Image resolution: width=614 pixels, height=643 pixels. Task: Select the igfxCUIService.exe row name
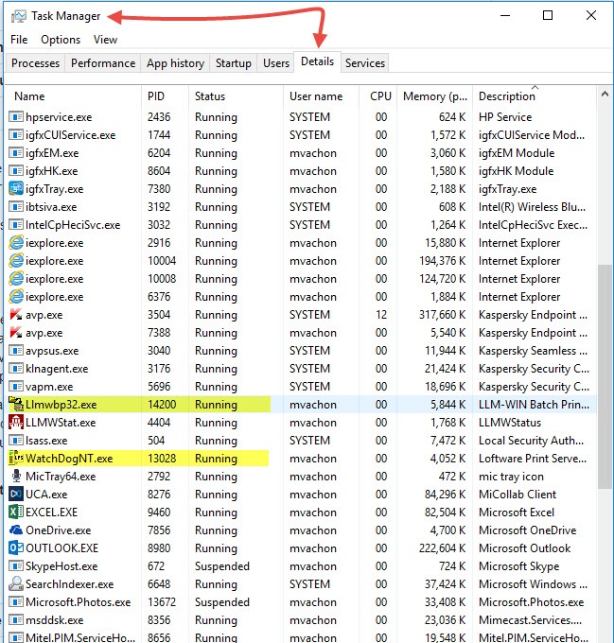click(x=71, y=135)
